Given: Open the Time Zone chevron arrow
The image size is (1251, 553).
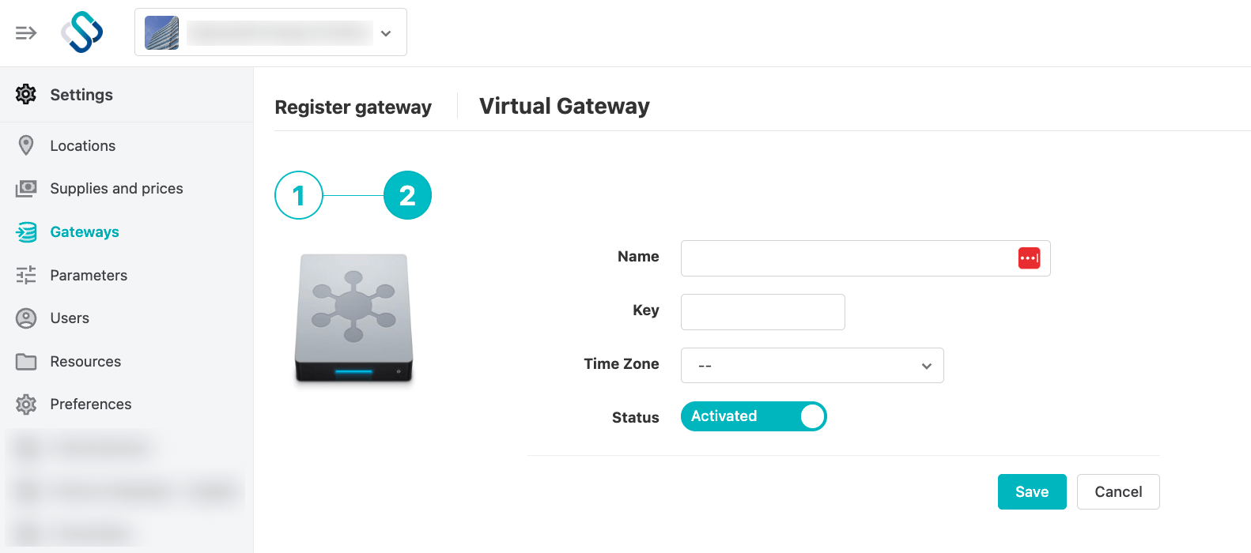Looking at the screenshot, I should (925, 365).
